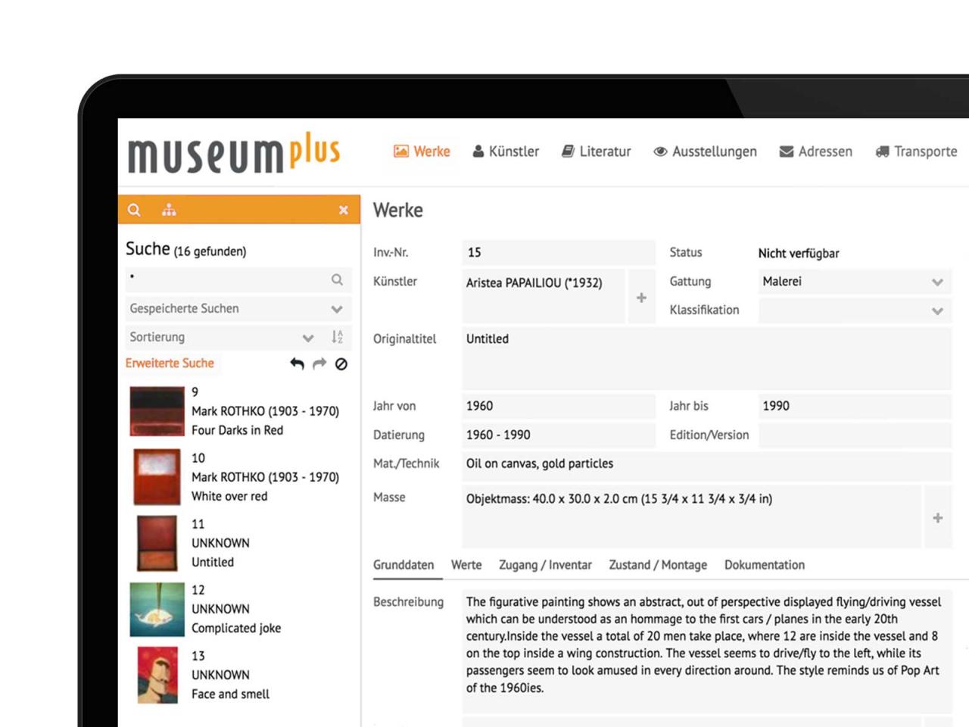Click the redo arrow in search panel

coord(319,363)
